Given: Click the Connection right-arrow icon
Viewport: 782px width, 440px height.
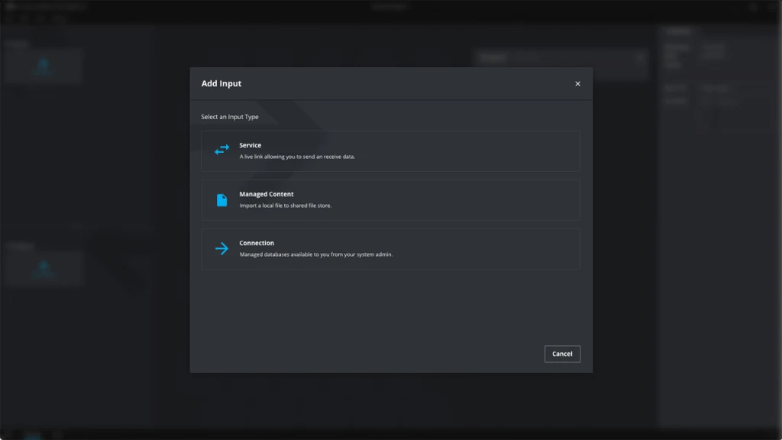Looking at the screenshot, I should pos(221,248).
